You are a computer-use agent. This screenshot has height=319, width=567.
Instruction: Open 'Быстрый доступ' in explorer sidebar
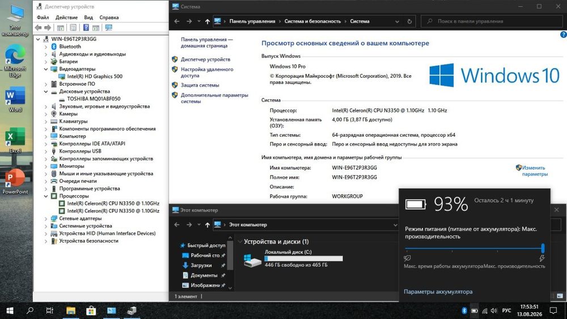click(x=206, y=246)
